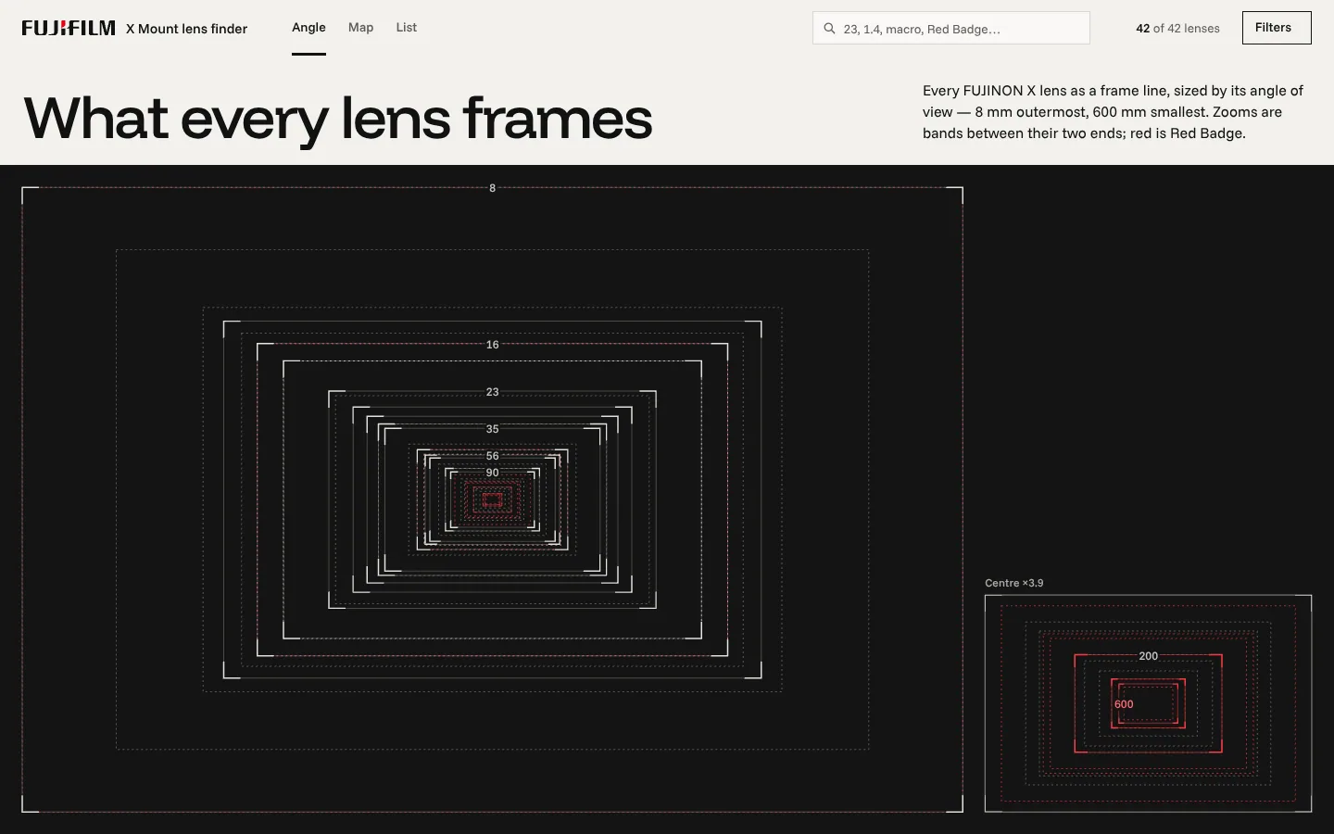The height and width of the screenshot is (834, 1334).
Task: Click the "Centre ×3.9" inset caption
Action: (1013, 583)
